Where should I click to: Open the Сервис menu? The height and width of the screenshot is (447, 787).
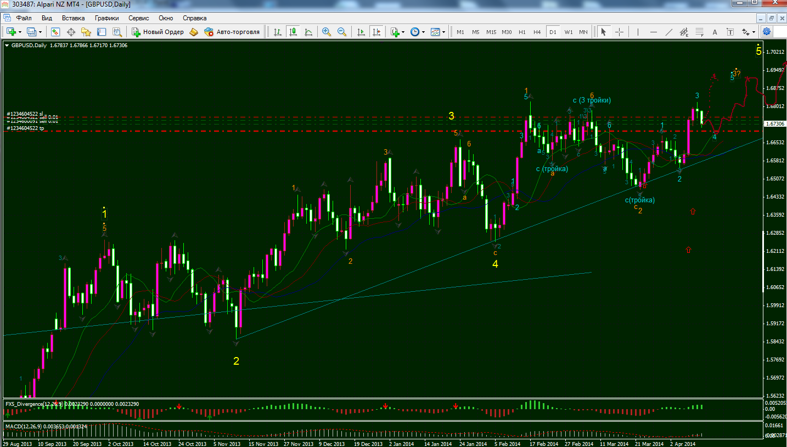(139, 18)
